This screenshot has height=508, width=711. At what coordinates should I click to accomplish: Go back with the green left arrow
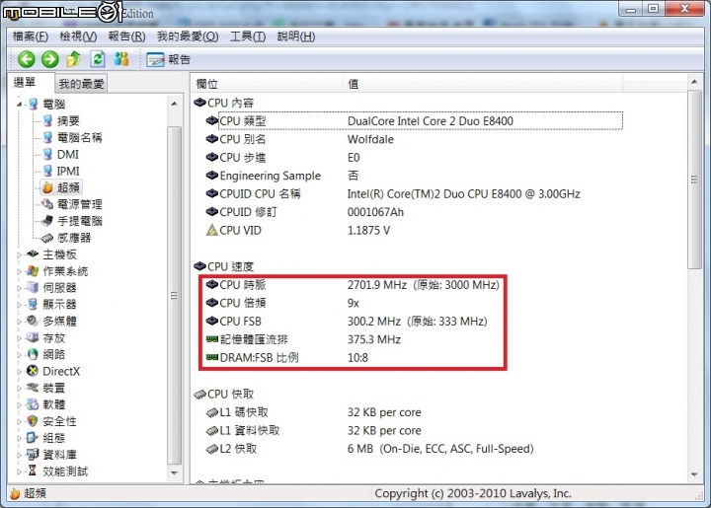pos(27,59)
